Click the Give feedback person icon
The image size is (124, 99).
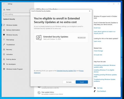pos(95,91)
